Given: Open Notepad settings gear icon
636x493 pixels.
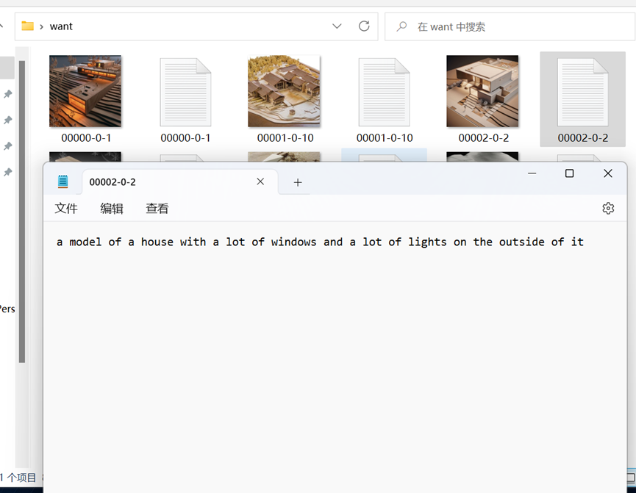Looking at the screenshot, I should tap(607, 209).
